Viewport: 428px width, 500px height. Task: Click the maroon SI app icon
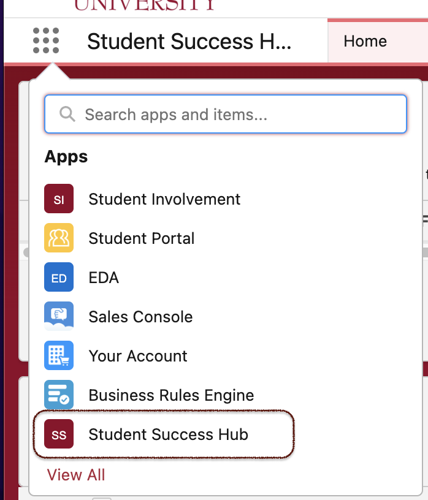click(59, 199)
